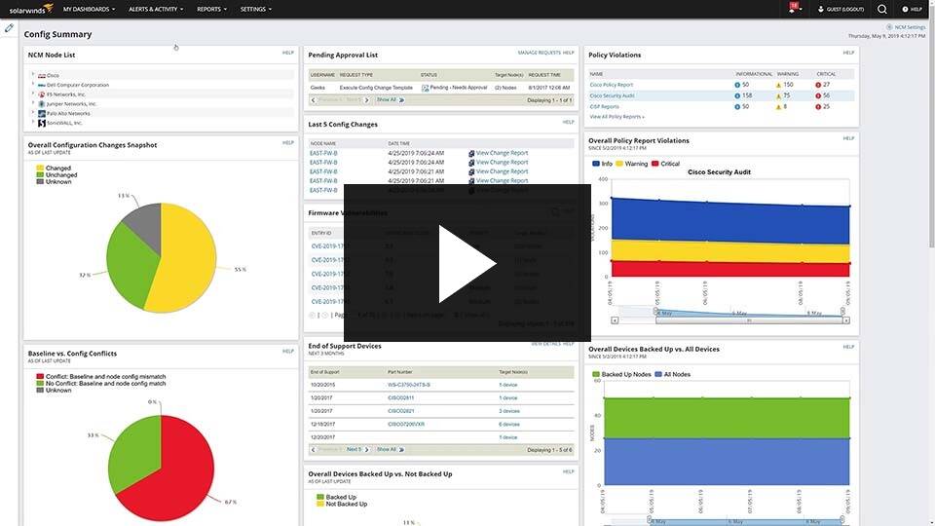Click the Policy Violations chart timeline slider handle

[x=655, y=312]
